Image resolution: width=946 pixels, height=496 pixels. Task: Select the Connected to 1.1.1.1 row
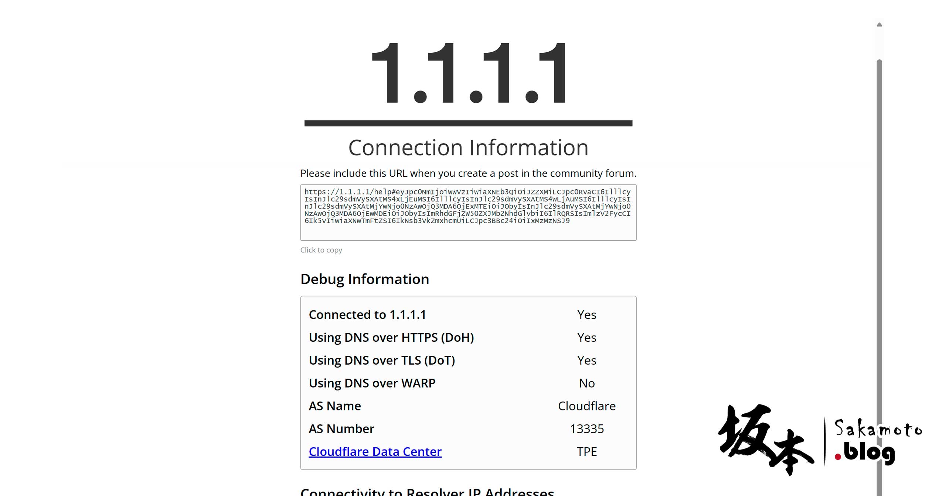point(468,314)
